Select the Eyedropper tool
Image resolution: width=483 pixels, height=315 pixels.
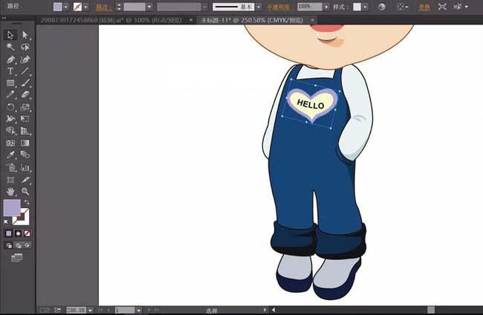(10, 155)
